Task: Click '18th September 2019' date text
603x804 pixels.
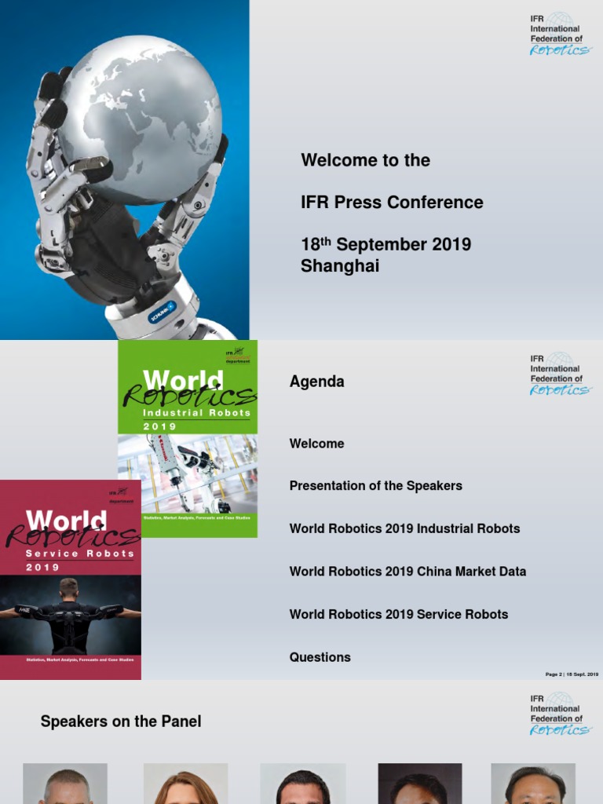Action: click(x=386, y=244)
